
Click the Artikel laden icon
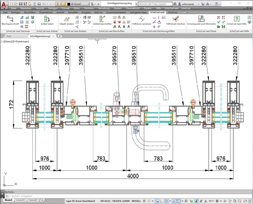(x=47, y=19)
